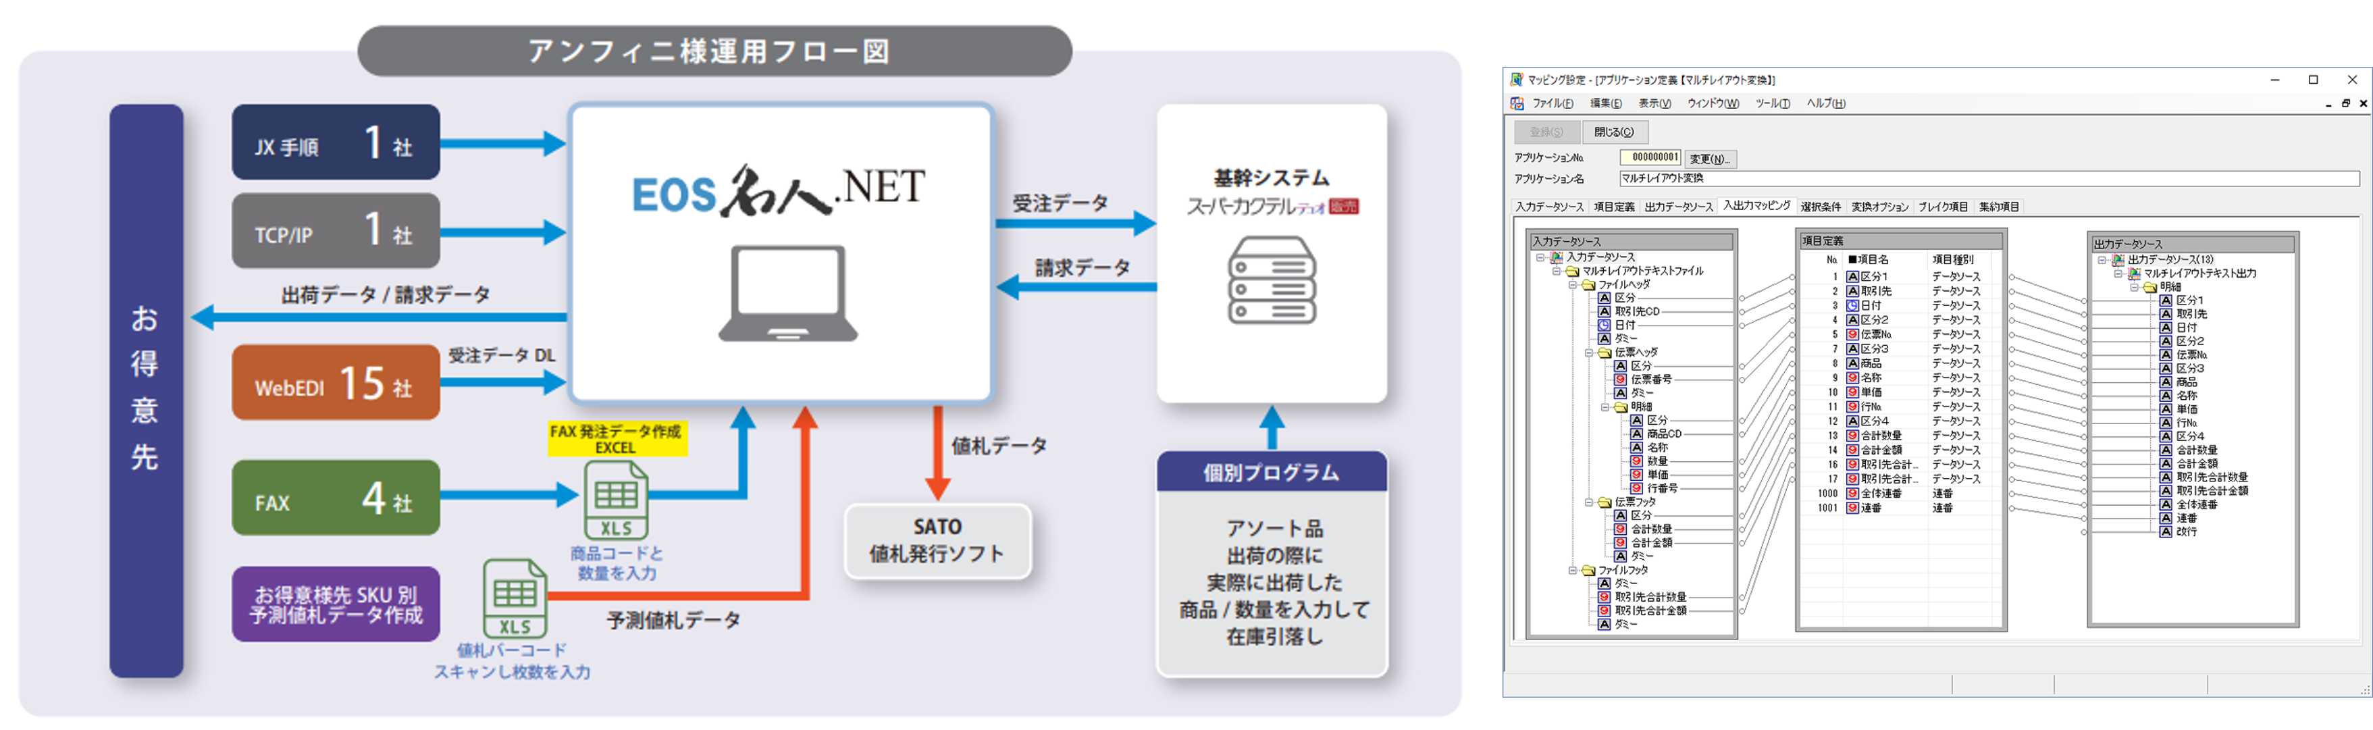Collapse the 明細 node in the output data source
This screenshot has width=2373, height=730.
point(2135,286)
